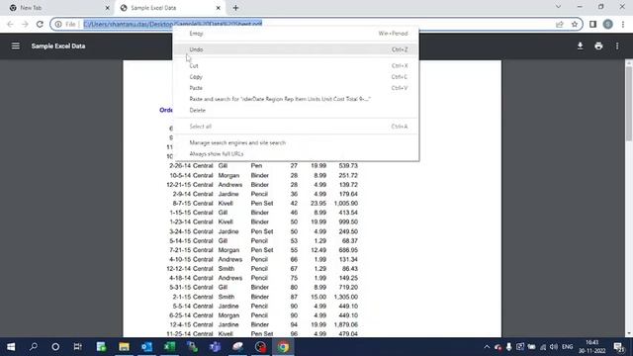This screenshot has width=633, height=356.
Task: Select Copy in context menu
Action: (x=296, y=77)
